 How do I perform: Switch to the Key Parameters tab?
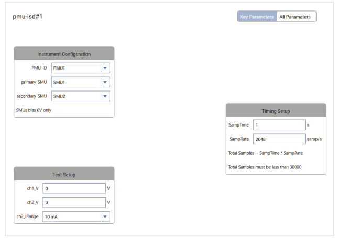[257, 17]
